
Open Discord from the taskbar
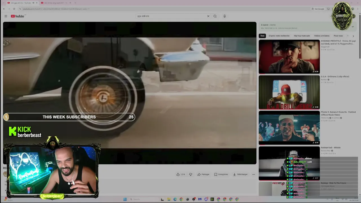click(x=206, y=199)
